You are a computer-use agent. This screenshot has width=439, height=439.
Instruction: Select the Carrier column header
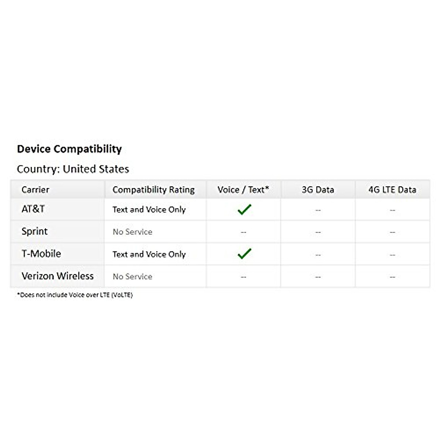[x=35, y=190]
